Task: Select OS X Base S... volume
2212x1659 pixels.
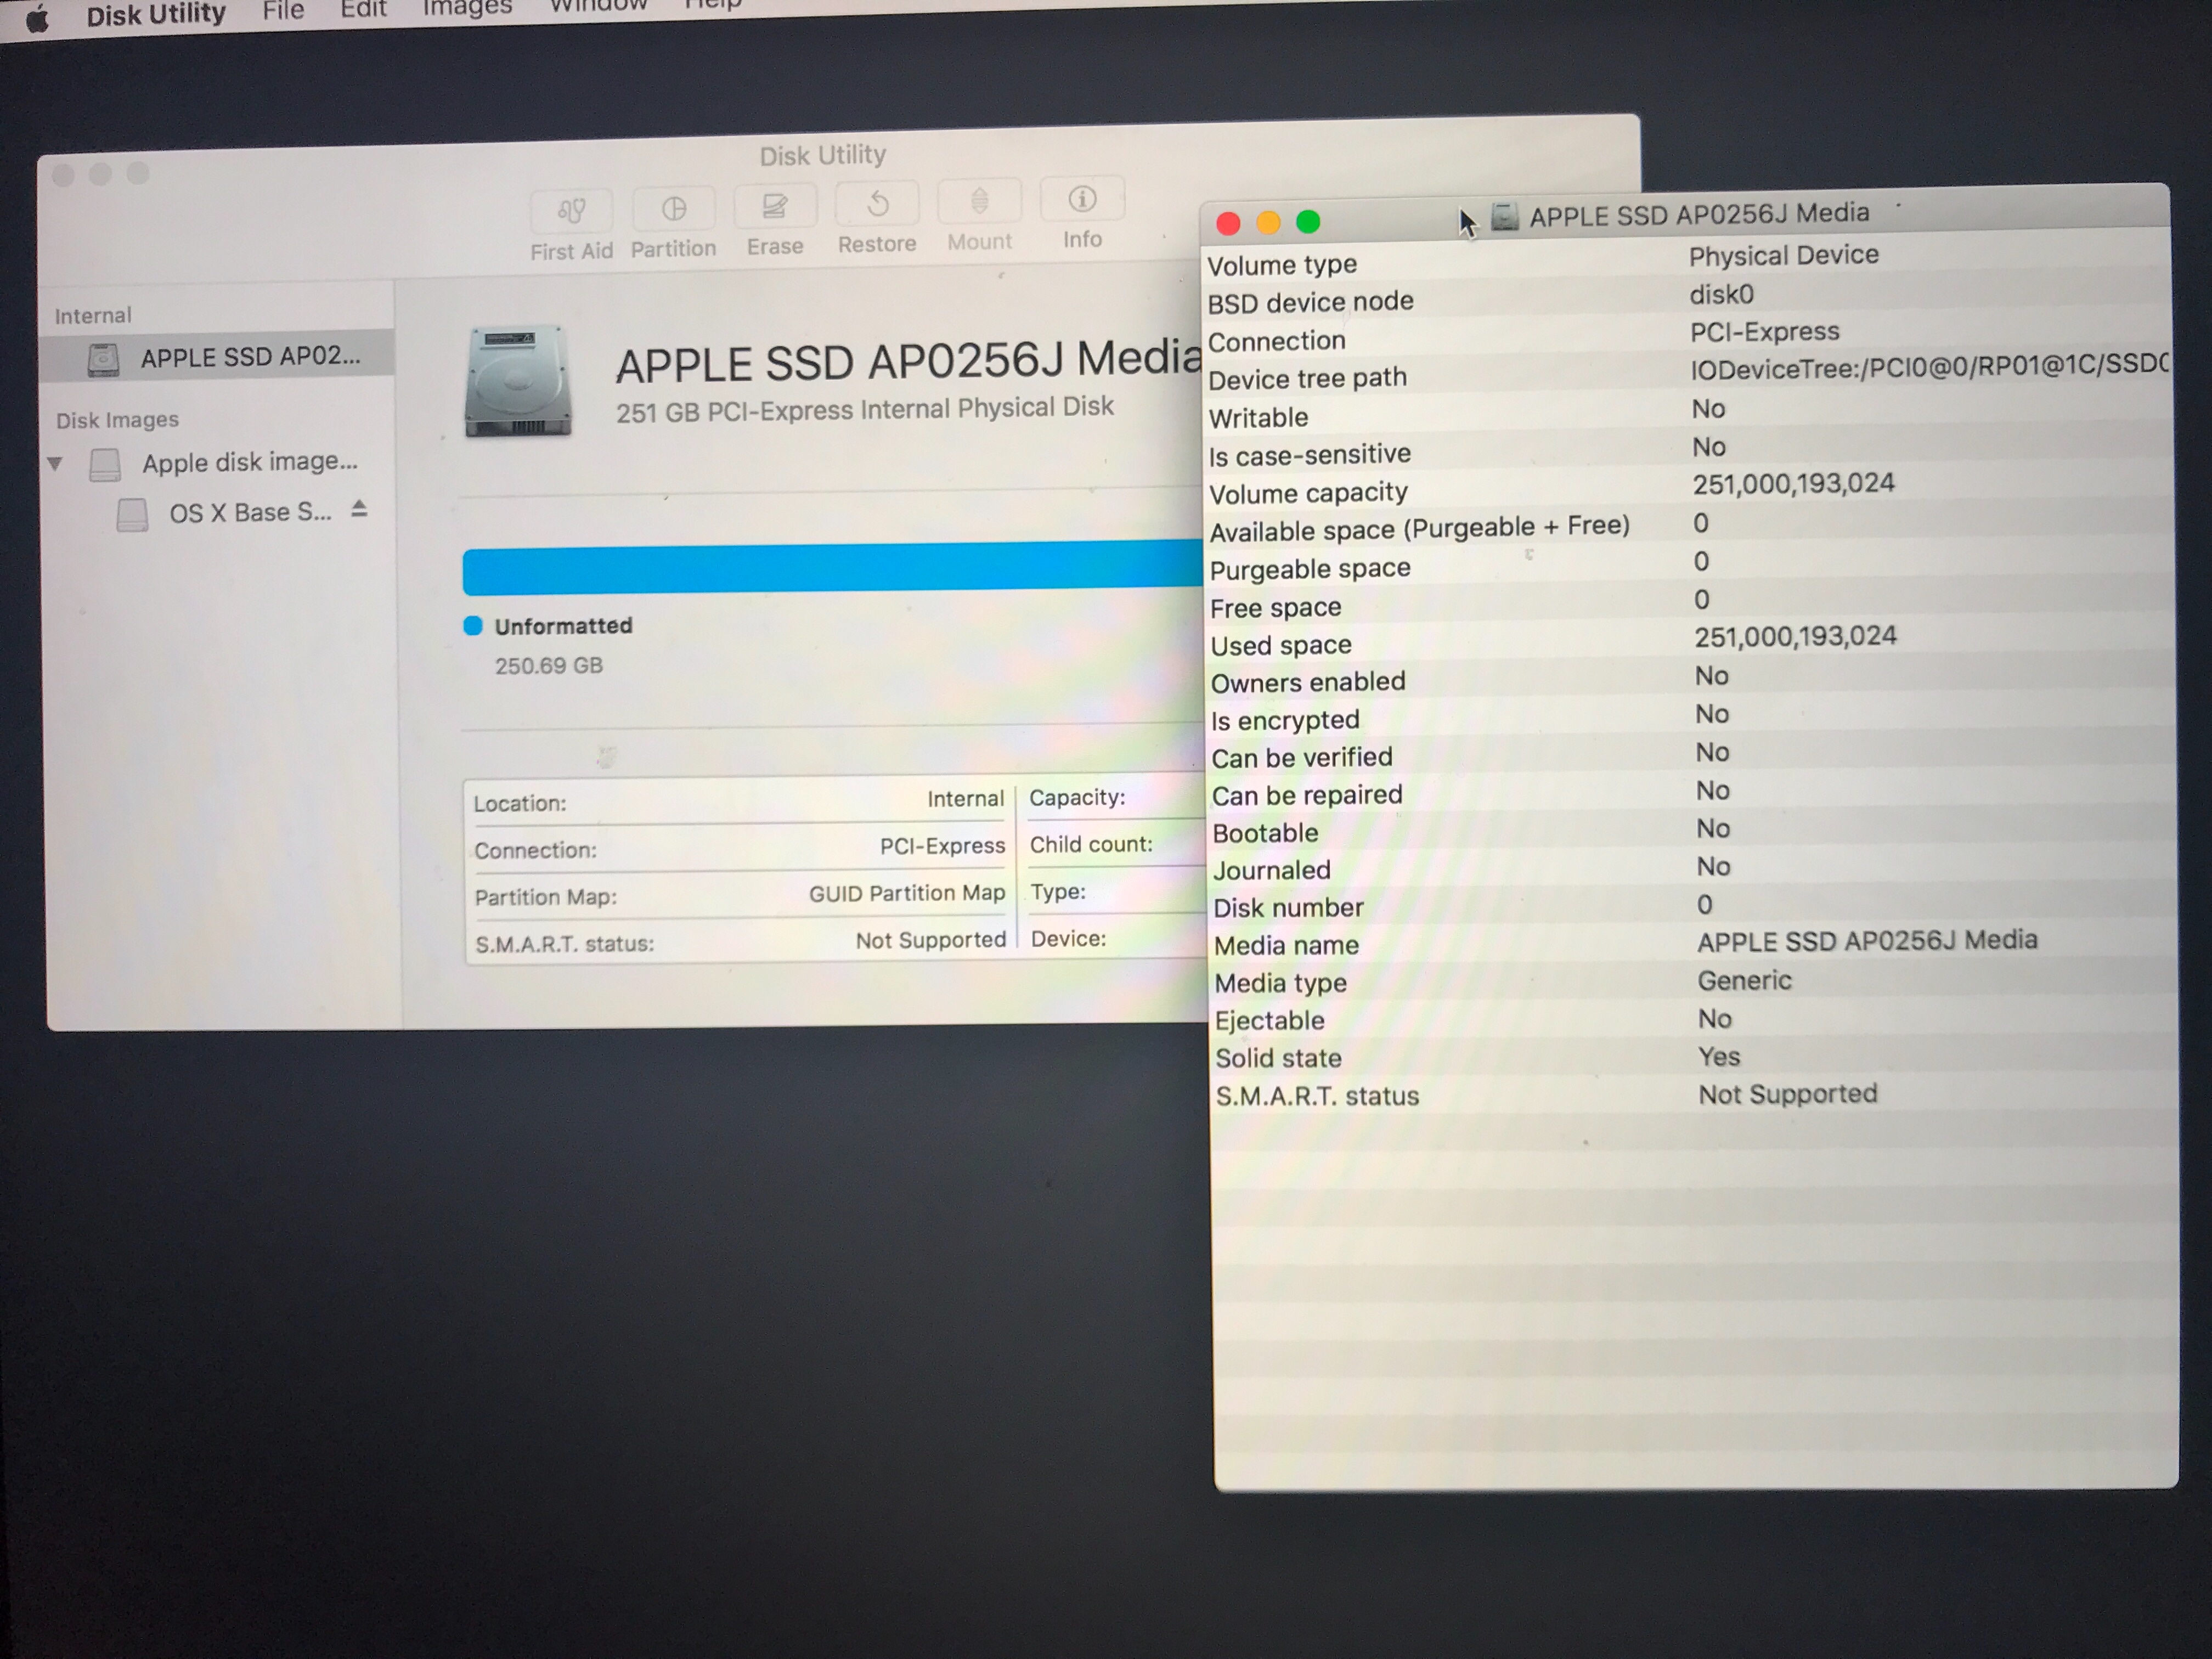Action: (x=249, y=513)
